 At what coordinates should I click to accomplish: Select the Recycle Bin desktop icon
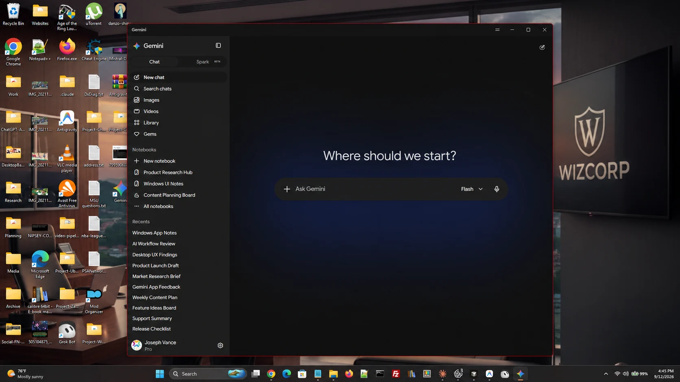[x=13, y=15]
